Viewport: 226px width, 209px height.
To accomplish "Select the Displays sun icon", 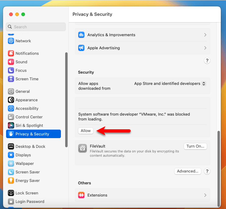I will 11,155.
